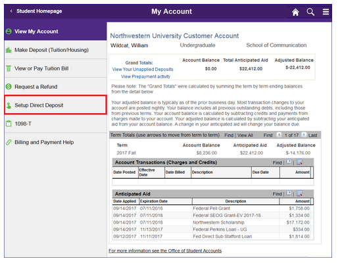Download Account Transactions grid to spreadsheet
Image resolution: width=338 pixels, height=263 pixels.
point(299,162)
